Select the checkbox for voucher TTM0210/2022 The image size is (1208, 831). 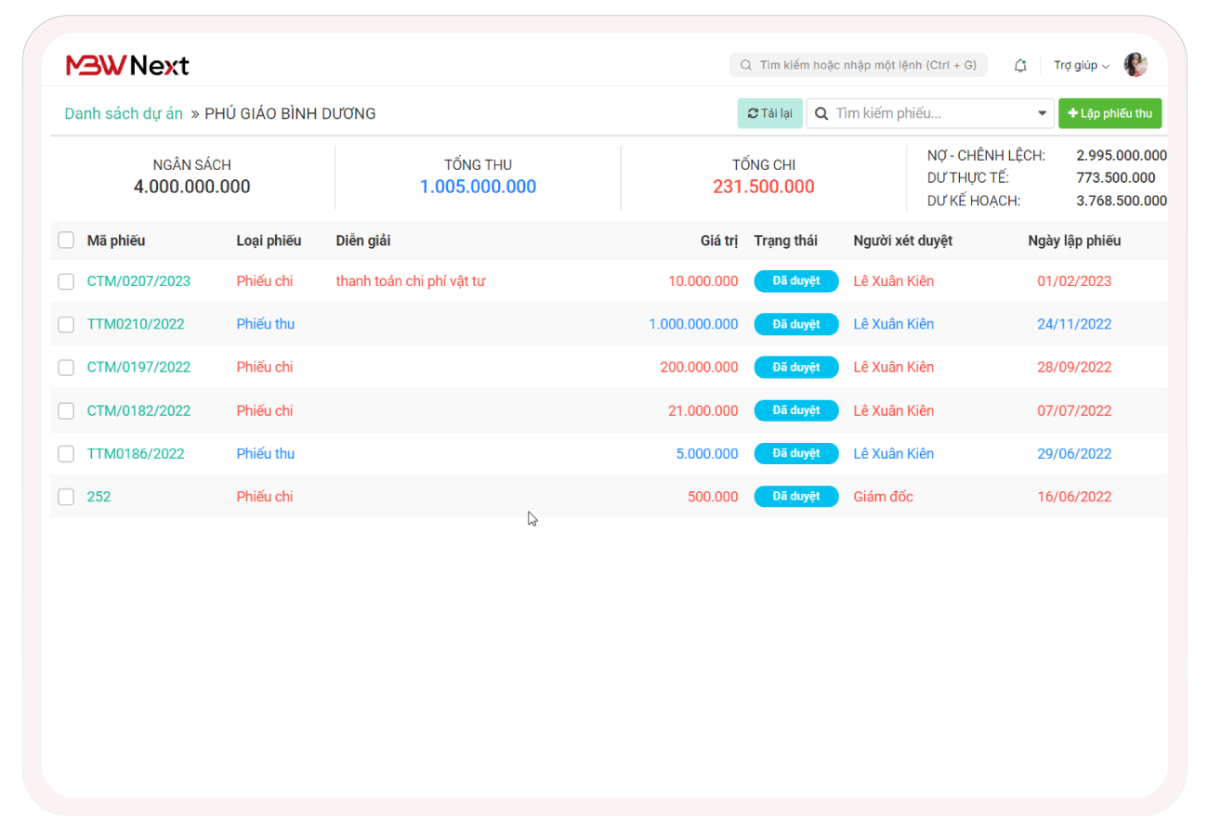click(x=66, y=324)
